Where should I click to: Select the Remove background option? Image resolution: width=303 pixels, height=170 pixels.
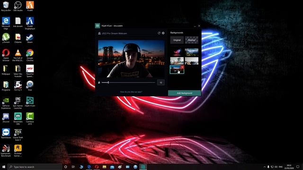[x=191, y=40]
